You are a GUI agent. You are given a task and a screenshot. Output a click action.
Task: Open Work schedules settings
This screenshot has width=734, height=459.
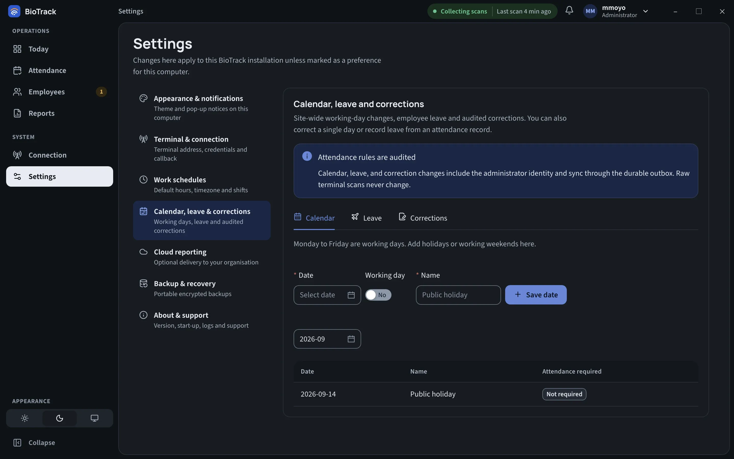point(202,185)
